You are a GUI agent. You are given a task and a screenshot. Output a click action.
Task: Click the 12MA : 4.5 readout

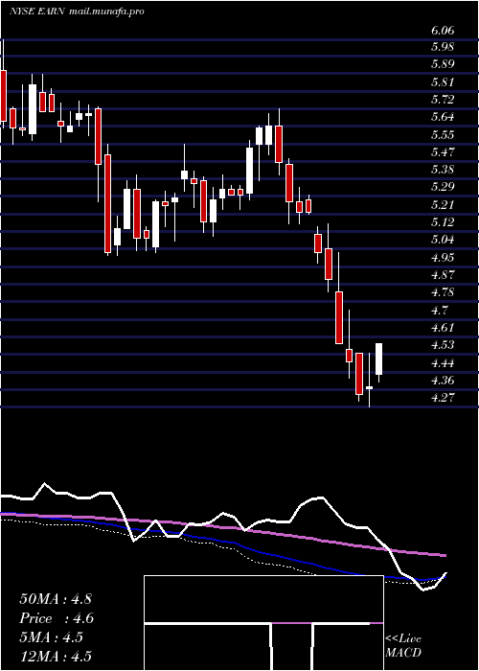click(56, 657)
